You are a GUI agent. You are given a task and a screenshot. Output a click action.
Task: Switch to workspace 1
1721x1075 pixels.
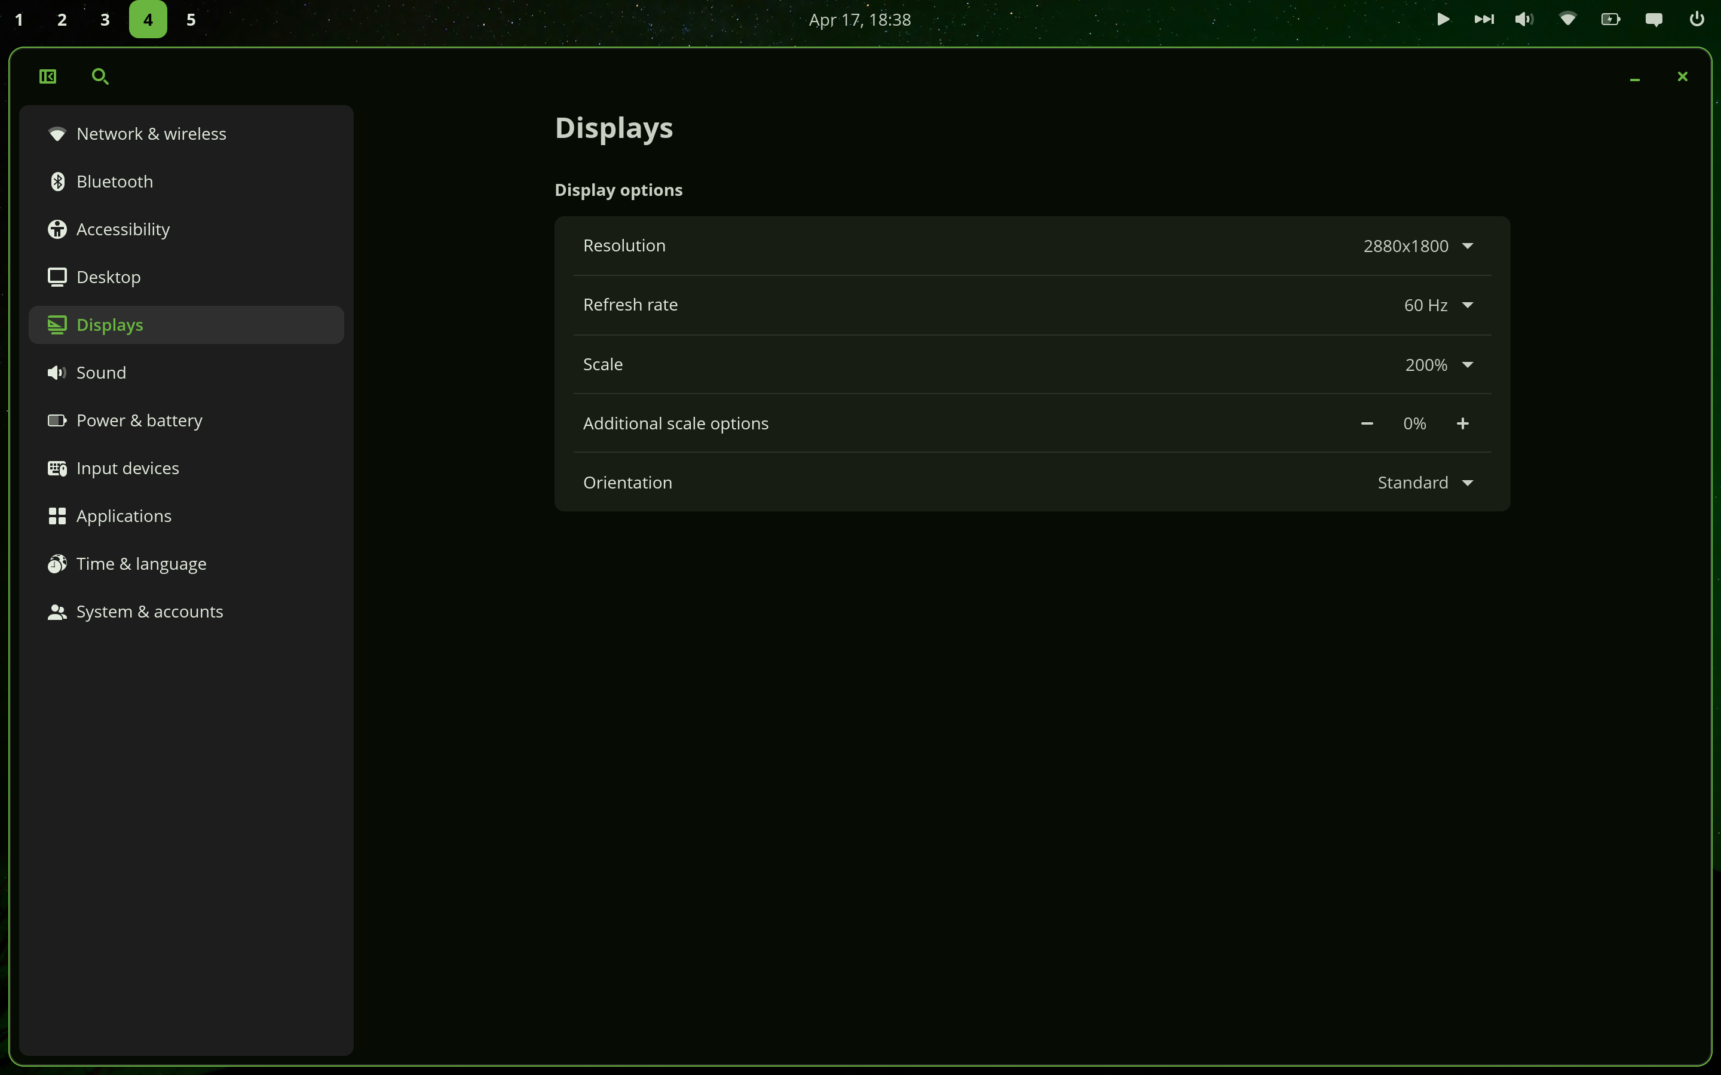19,19
